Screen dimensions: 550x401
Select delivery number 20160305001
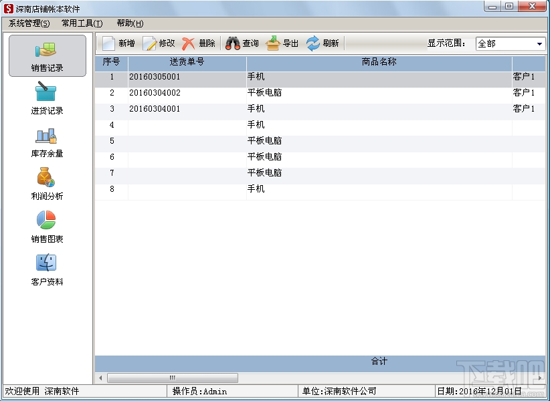point(155,77)
